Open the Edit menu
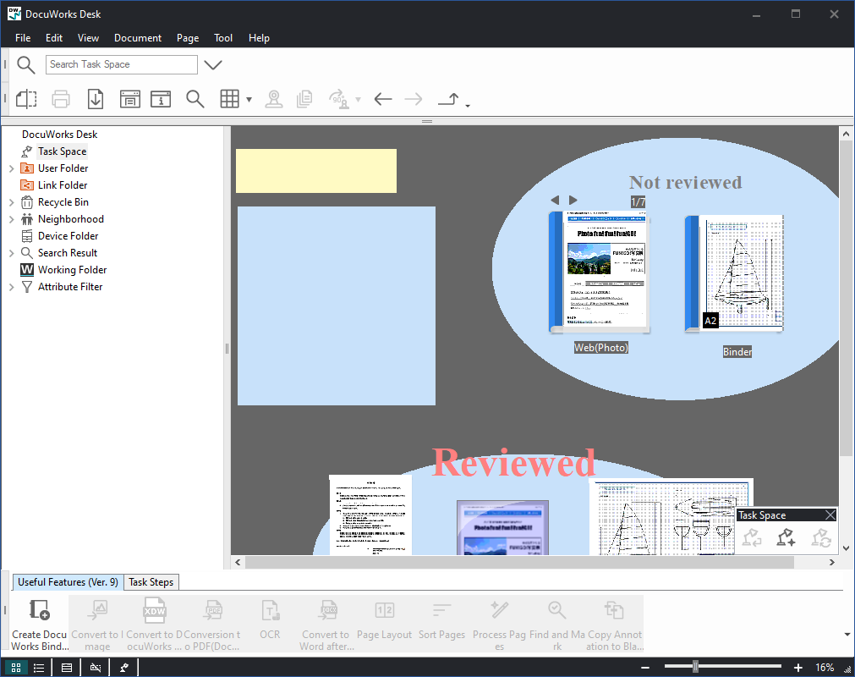Image resolution: width=855 pixels, height=677 pixels. [54, 38]
